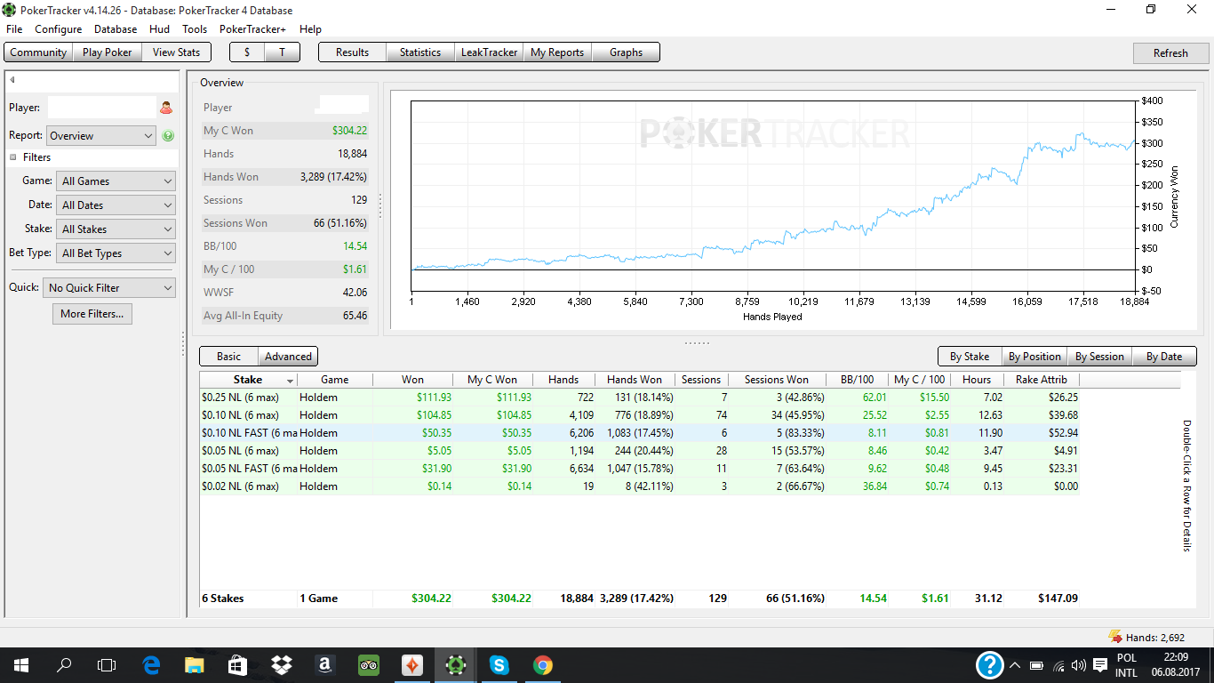Viewport: 1214px width, 683px height.
Task: Click the hand import icon in status bar
Action: click(x=1114, y=637)
